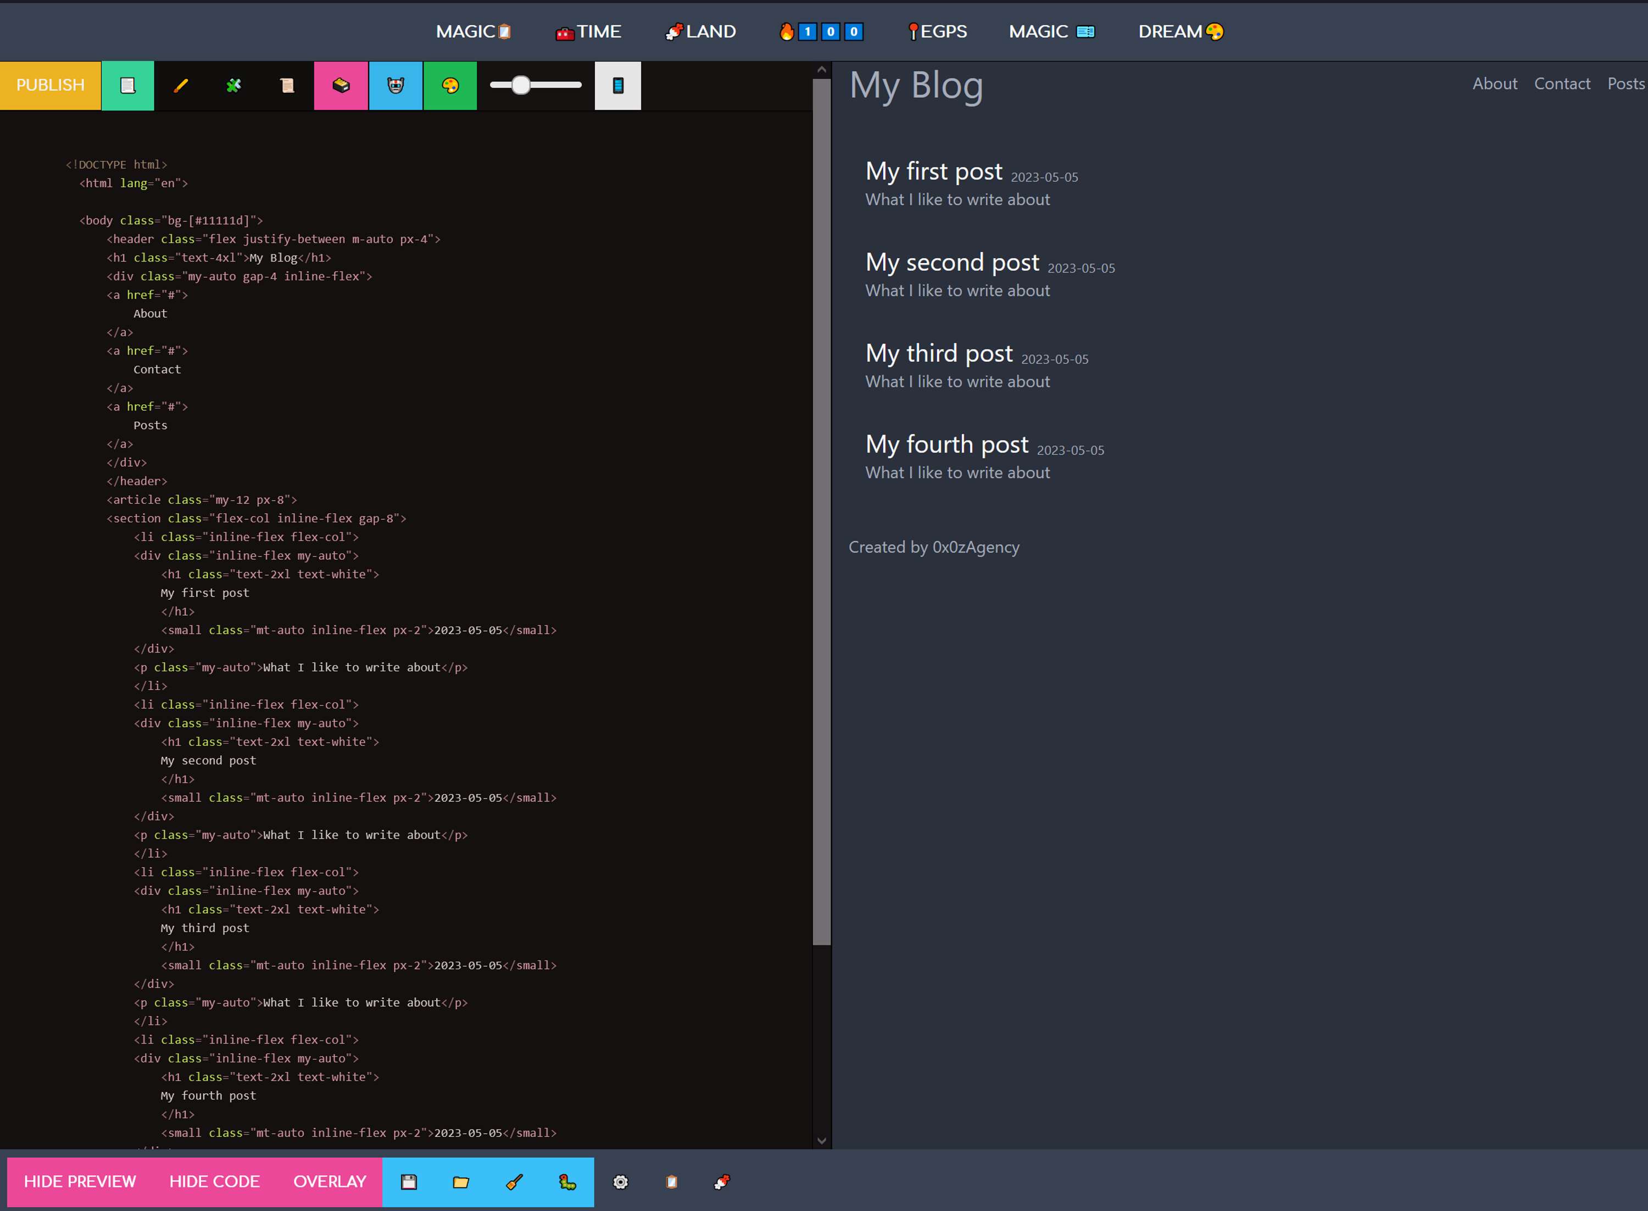Open the EGPS menu item

tap(938, 31)
